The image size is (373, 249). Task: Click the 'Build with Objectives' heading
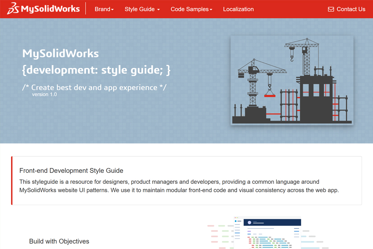(x=59, y=241)
